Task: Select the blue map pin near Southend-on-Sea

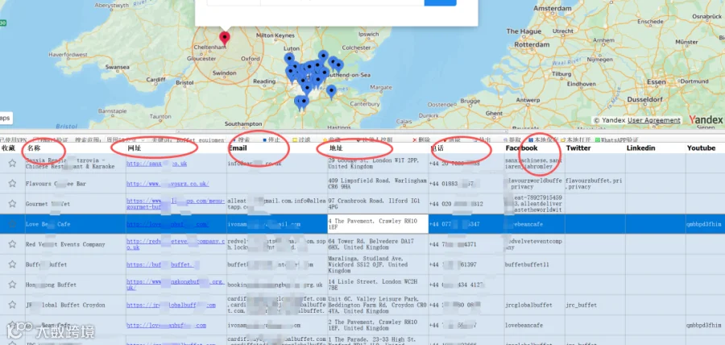Action: click(x=338, y=66)
